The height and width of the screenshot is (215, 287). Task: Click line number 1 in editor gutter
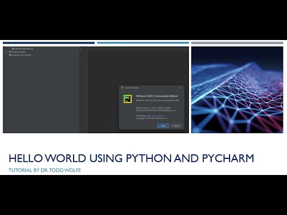81,50
